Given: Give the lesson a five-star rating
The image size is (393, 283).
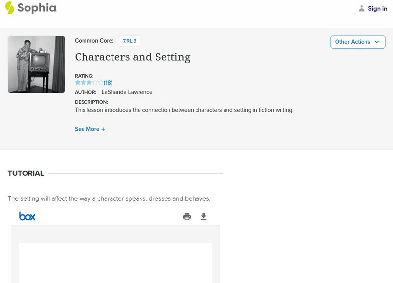Looking at the screenshot, I should [x=101, y=83].
